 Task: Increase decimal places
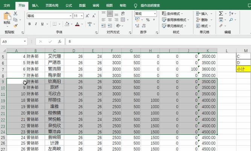point(137,26)
